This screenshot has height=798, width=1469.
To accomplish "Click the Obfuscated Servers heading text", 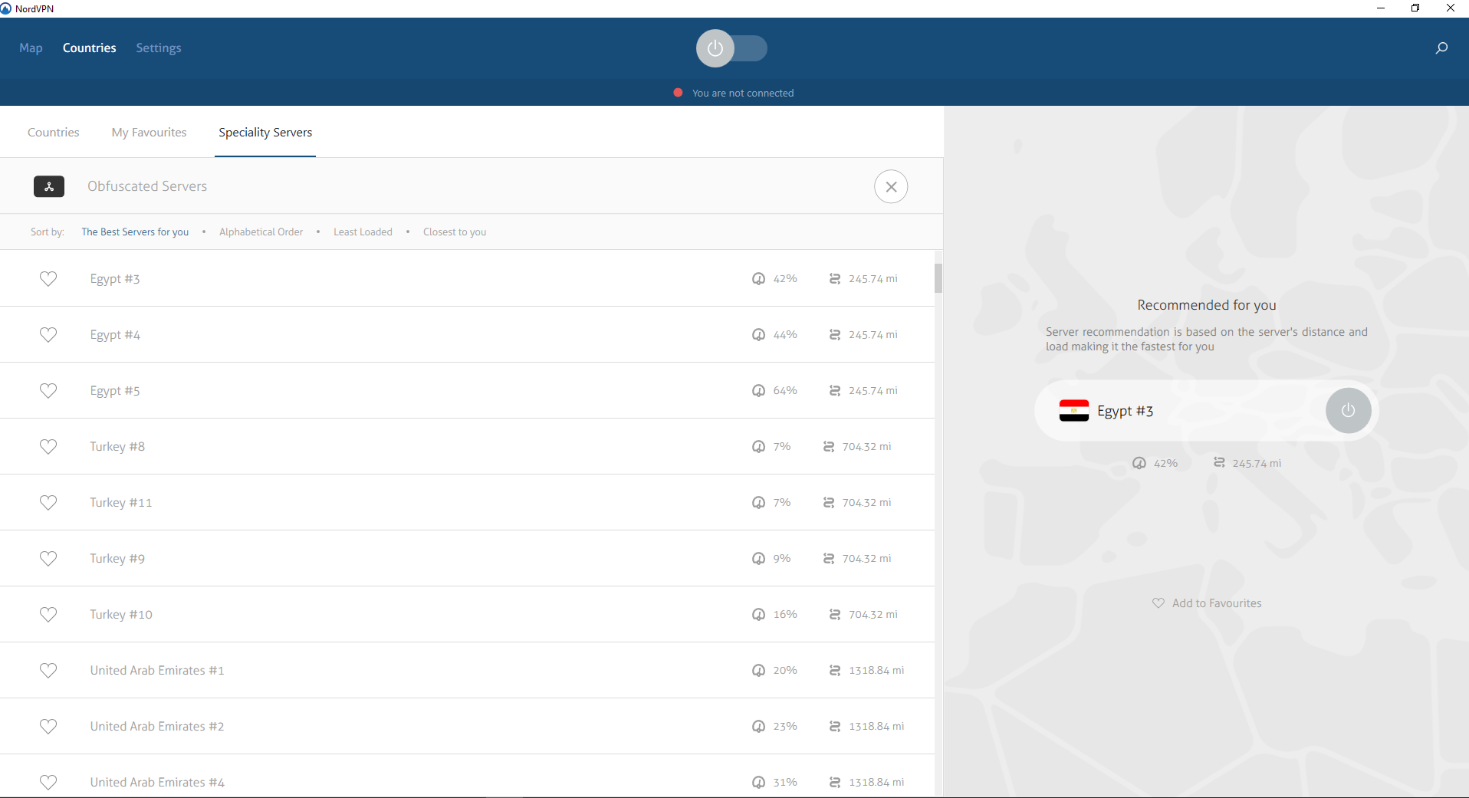I will [x=147, y=186].
